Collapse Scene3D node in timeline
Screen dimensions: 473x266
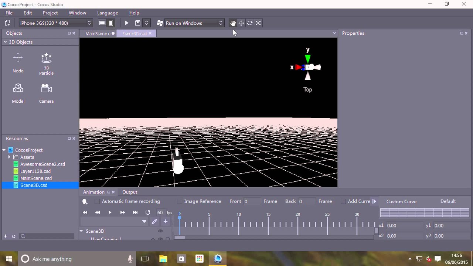point(81,231)
